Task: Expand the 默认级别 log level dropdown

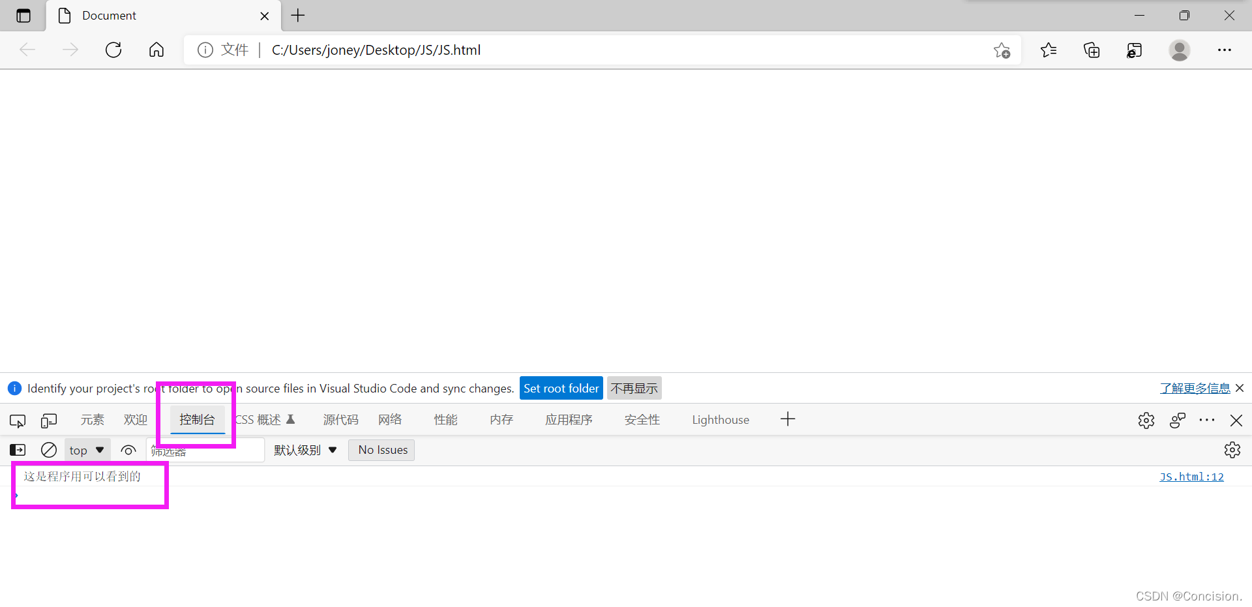Action: [305, 450]
